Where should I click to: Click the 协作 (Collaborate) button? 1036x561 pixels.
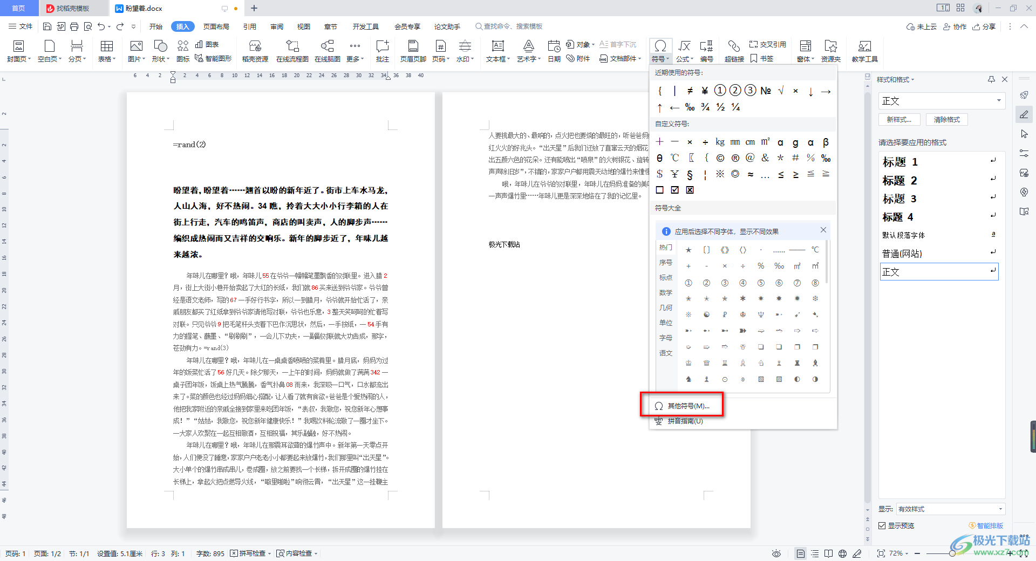tap(955, 26)
